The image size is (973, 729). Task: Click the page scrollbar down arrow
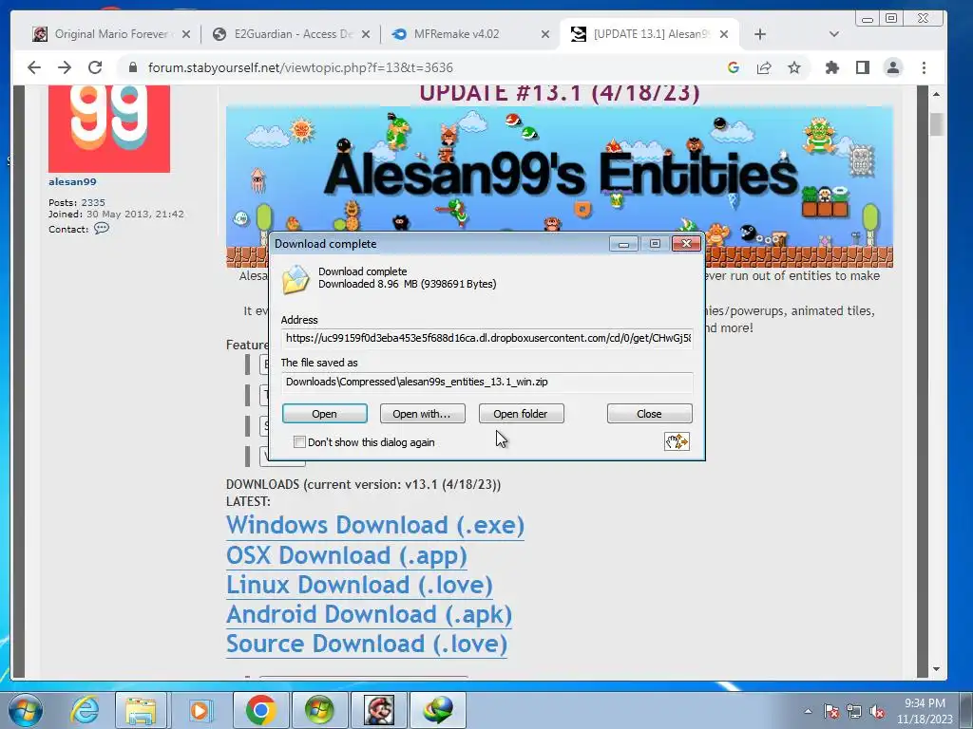point(936,669)
